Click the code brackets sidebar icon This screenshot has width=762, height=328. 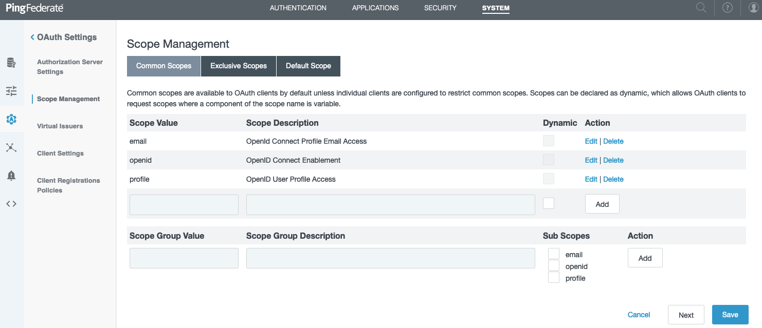(x=12, y=203)
